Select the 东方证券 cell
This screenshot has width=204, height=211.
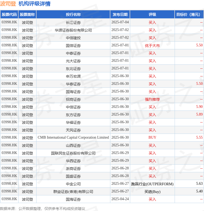tap(73, 115)
